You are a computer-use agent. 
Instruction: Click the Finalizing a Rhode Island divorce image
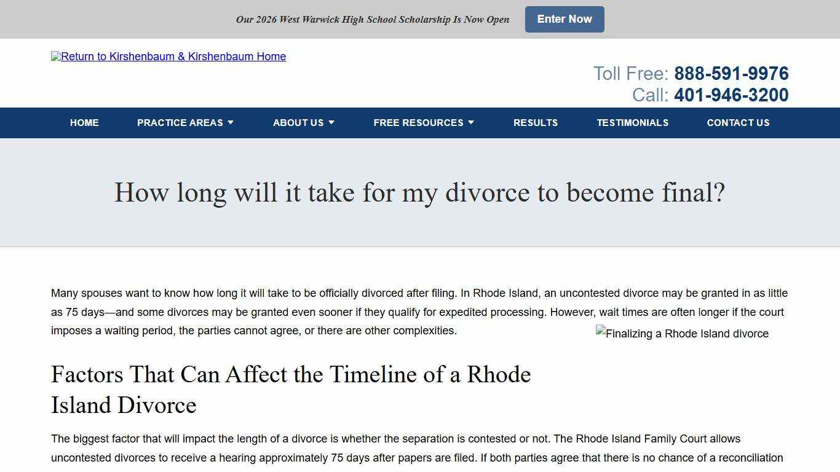click(x=682, y=334)
